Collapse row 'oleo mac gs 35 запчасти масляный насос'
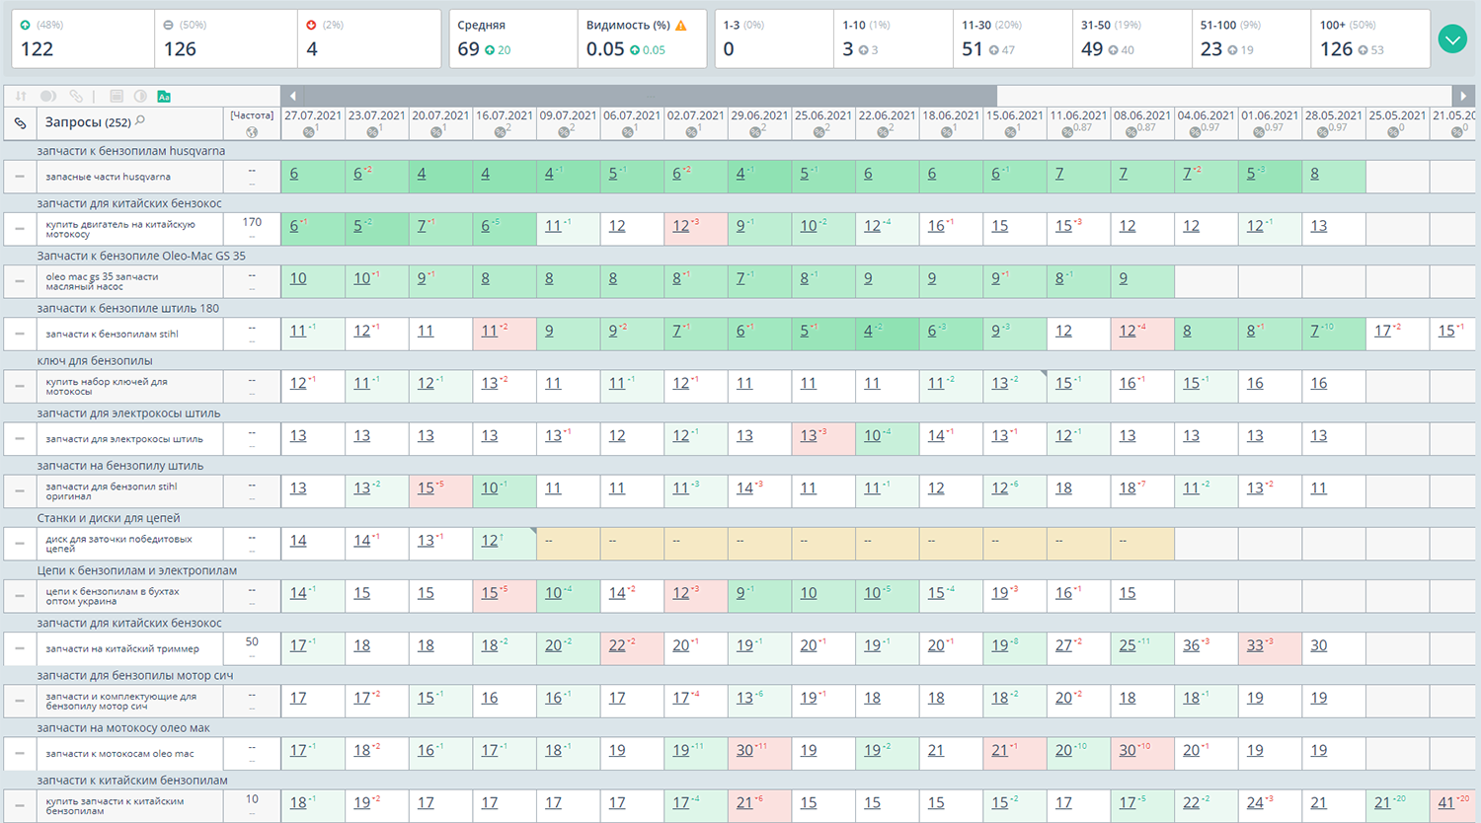The height and width of the screenshot is (823, 1481). tap(20, 281)
